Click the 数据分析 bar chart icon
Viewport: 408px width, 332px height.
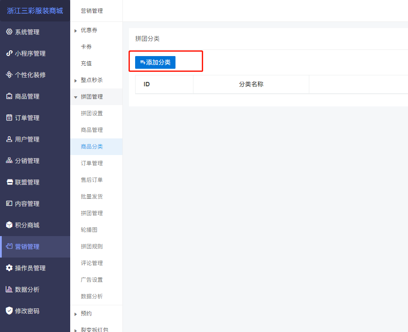9,289
